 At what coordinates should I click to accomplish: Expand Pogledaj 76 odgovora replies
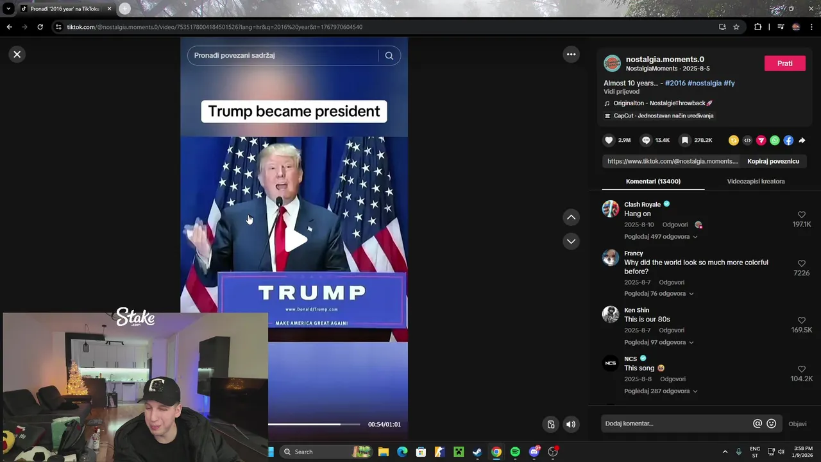tap(659, 294)
